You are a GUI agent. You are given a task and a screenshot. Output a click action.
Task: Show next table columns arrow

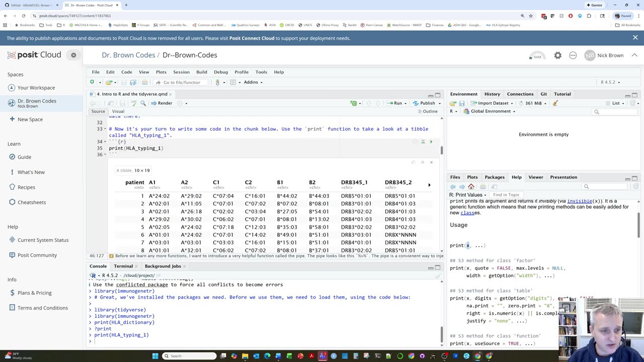[429, 185]
